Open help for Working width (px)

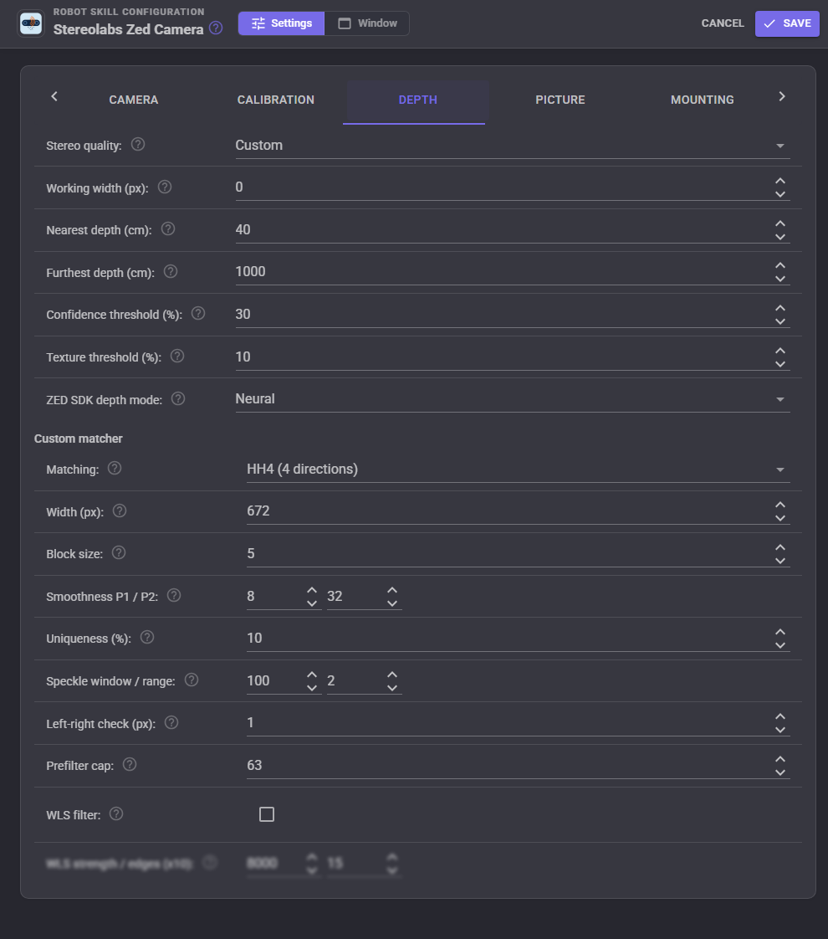[165, 187]
